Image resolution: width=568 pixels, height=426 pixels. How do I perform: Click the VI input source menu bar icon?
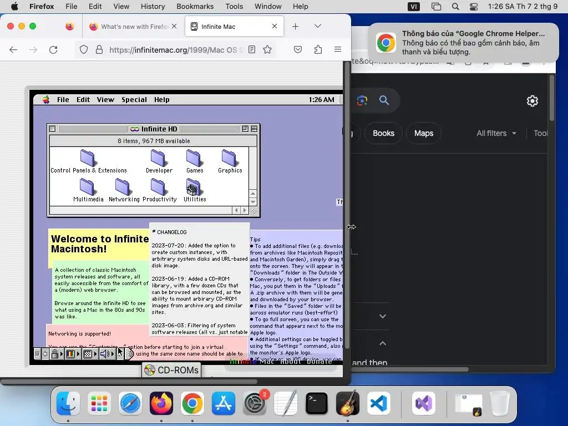click(414, 7)
